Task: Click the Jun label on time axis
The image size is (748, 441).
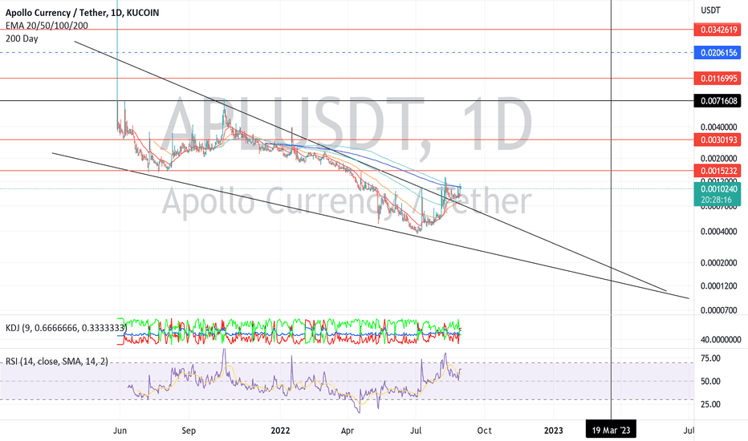Action: click(120, 431)
